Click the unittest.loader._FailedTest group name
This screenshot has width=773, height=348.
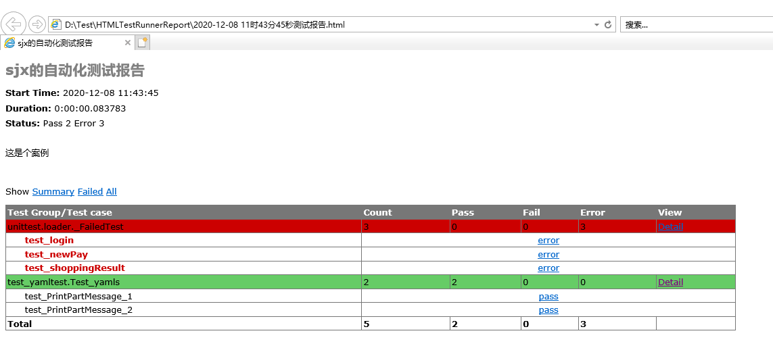click(x=65, y=227)
